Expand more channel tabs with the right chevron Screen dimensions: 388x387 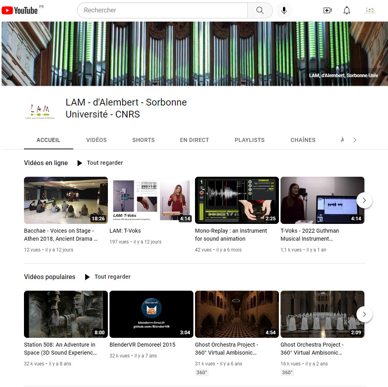coord(354,140)
